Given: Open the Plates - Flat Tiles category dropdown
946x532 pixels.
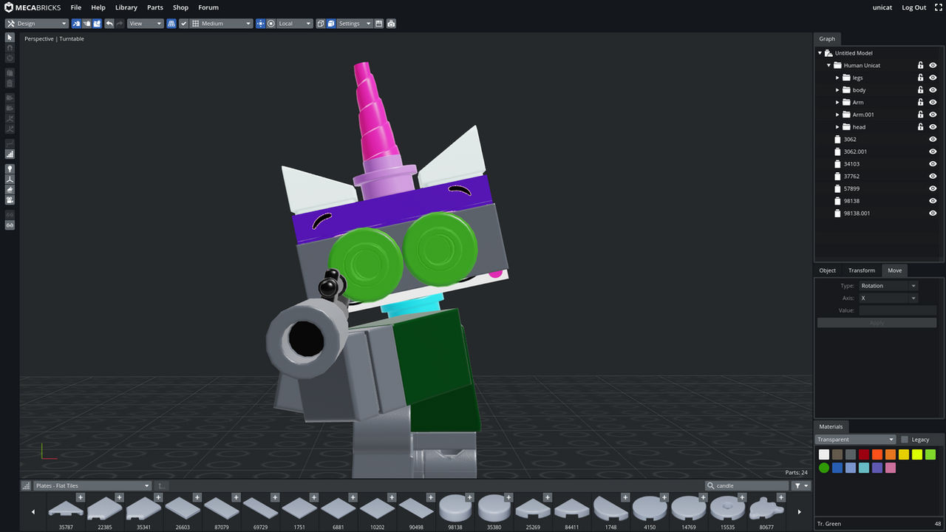Looking at the screenshot, I should (92, 485).
